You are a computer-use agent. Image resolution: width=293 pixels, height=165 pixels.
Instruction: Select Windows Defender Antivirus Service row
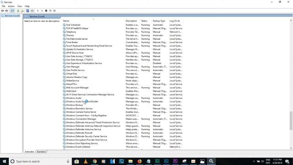point(83,129)
